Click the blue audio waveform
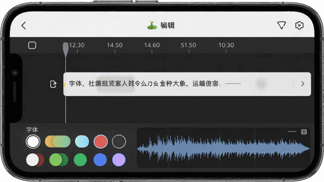Viewport: 324px width, 182px height. tap(223, 149)
